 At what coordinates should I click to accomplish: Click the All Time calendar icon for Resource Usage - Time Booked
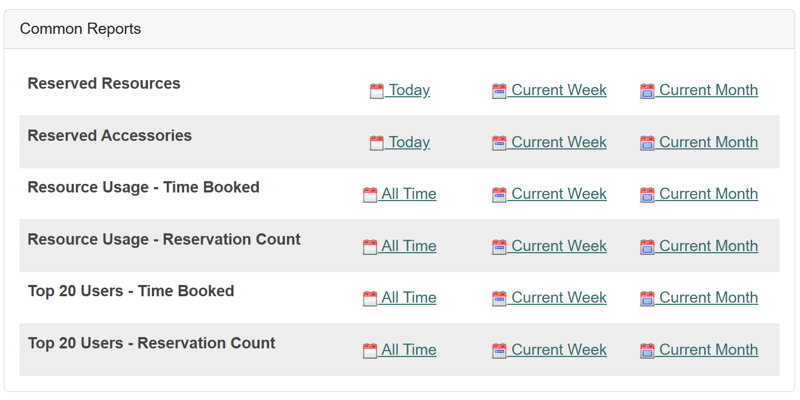pos(369,194)
